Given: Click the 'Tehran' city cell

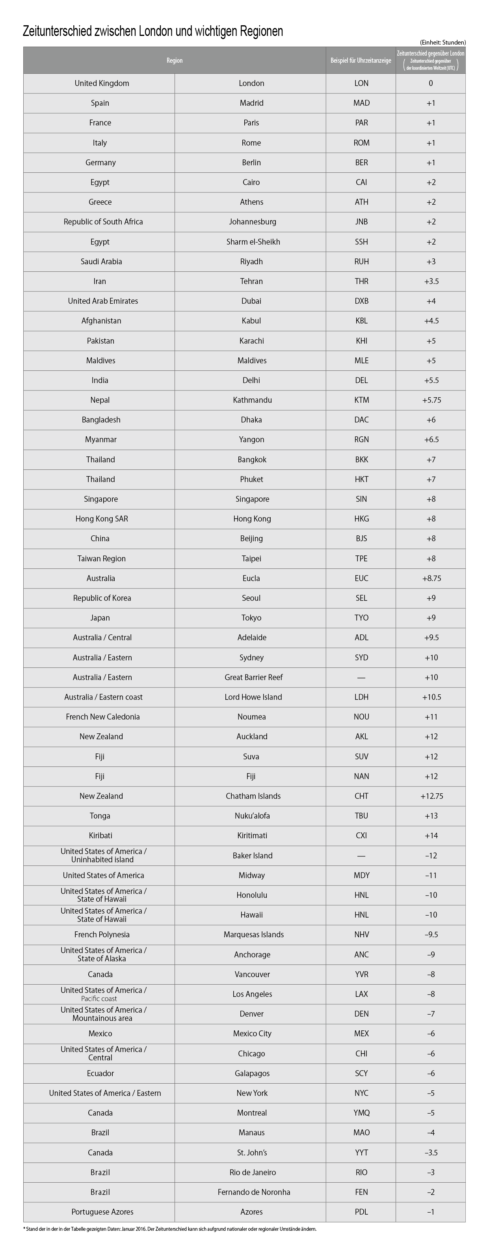Looking at the screenshot, I should tap(251, 281).
